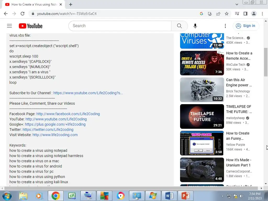This screenshot has height=201, width=268.
Task: Show hidden system tray icons arrow
Action: pos(222,196)
